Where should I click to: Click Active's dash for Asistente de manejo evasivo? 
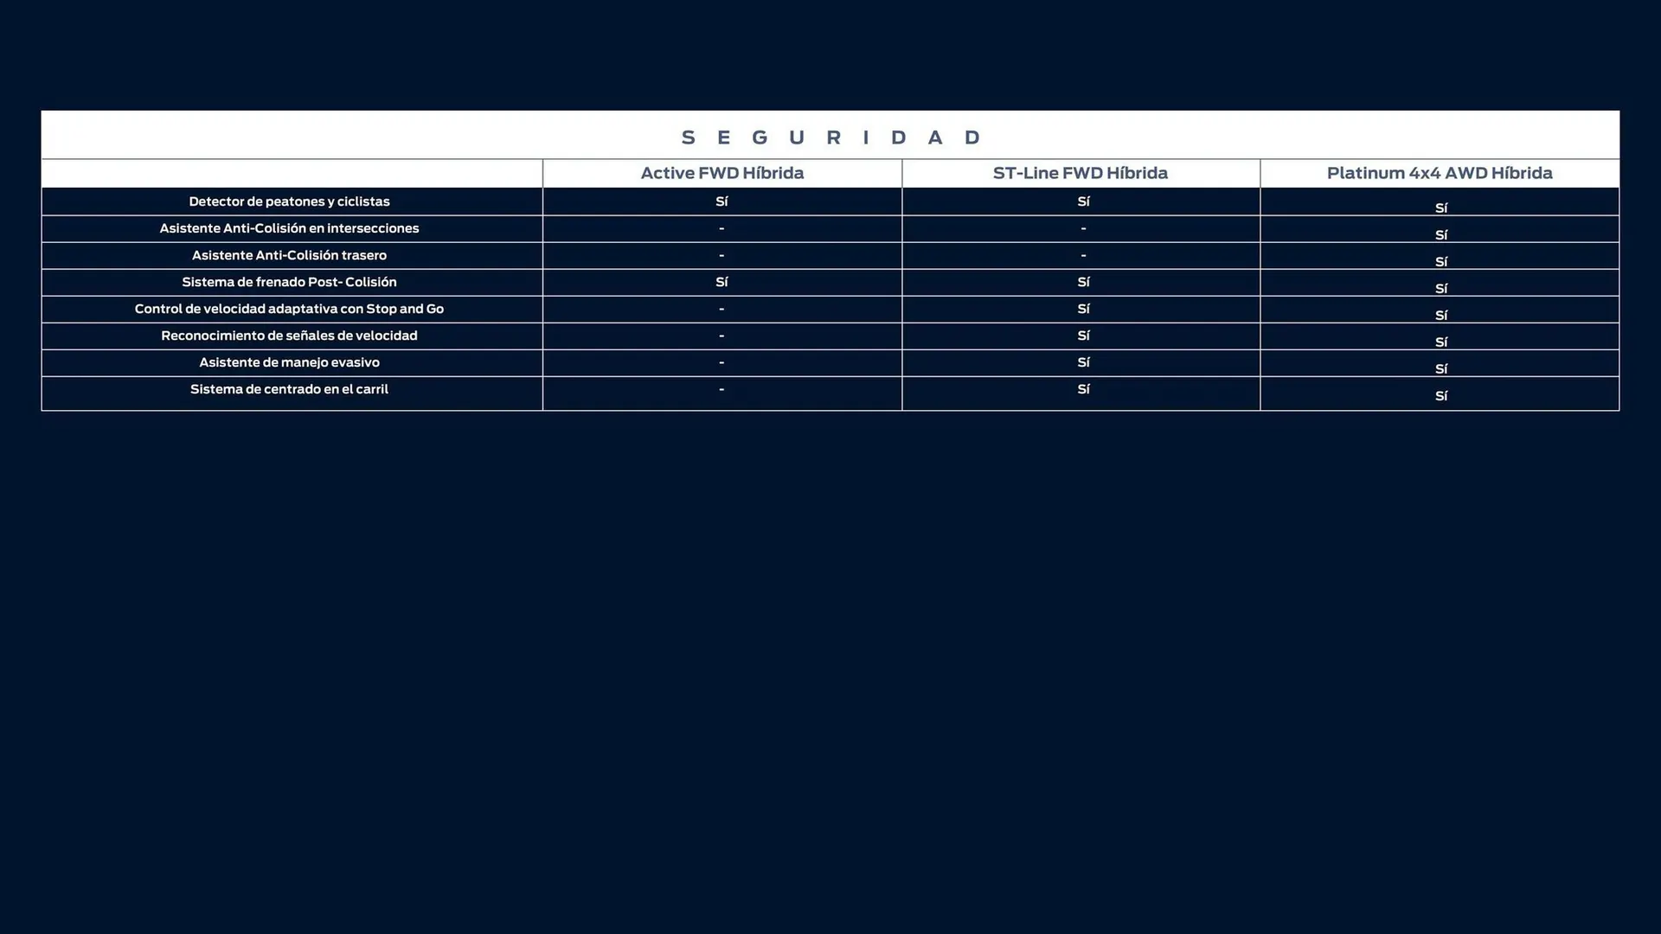click(721, 362)
